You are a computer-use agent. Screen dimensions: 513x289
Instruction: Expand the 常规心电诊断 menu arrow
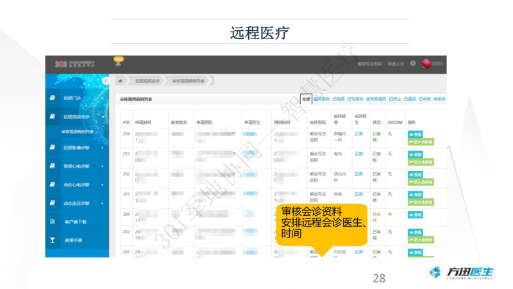(103, 166)
